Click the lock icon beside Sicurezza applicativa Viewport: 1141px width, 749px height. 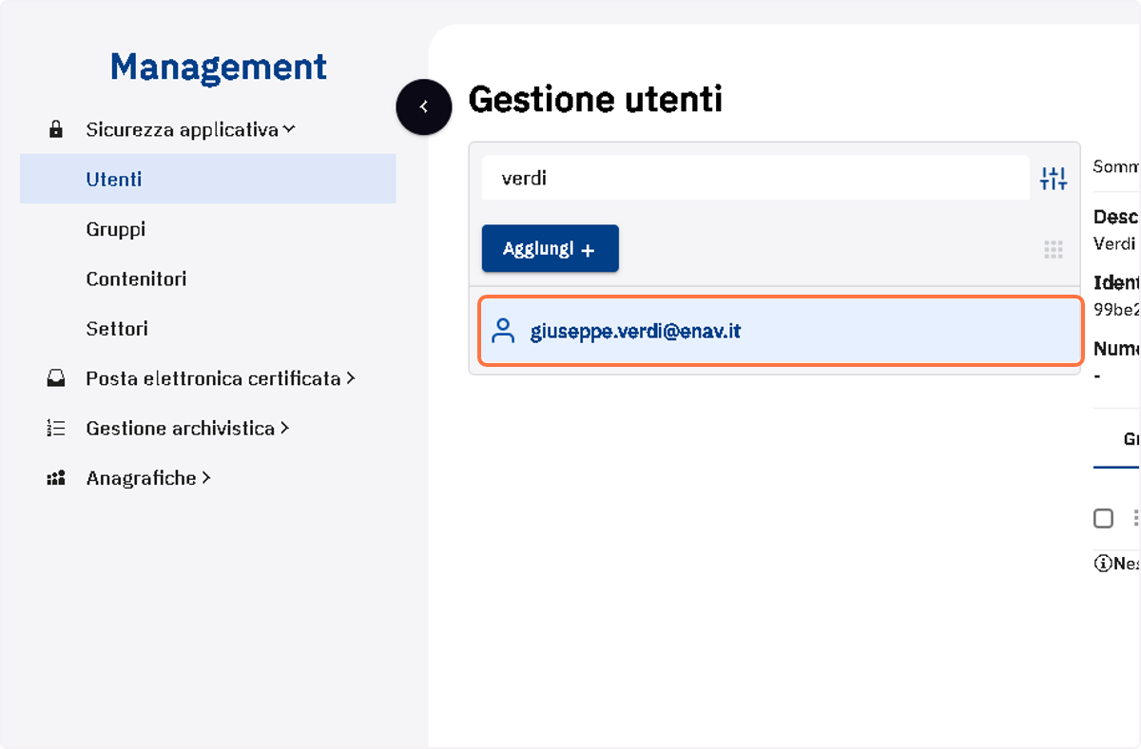56,129
